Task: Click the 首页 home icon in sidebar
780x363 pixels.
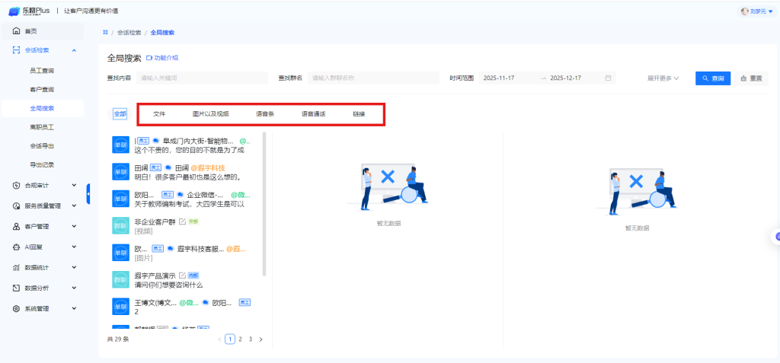Action: (16, 31)
